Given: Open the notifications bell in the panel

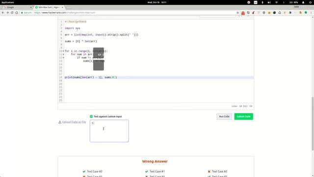Looking at the screenshot, I should [x=303, y=2].
